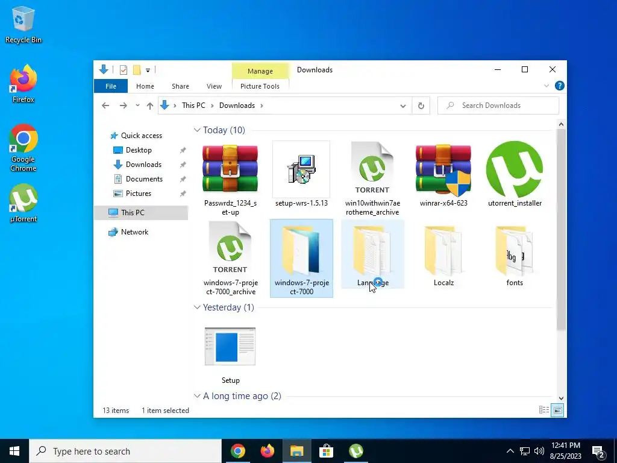The width and height of the screenshot is (617, 463).
Task: Open the notification center
Action: (598, 452)
